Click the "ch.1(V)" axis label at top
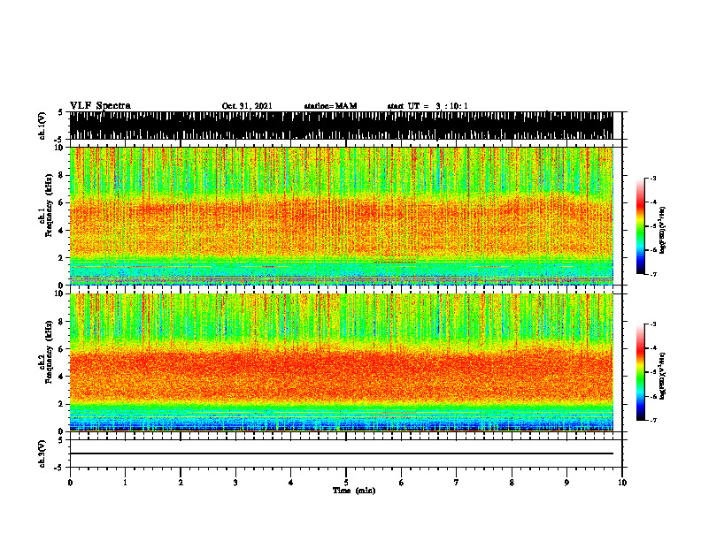Screen dimensions: 701x541 coord(42,126)
